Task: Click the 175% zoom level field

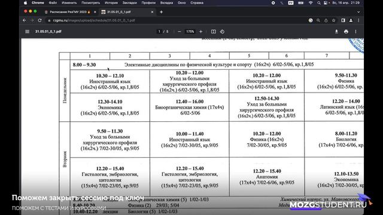Action: (x=190, y=32)
